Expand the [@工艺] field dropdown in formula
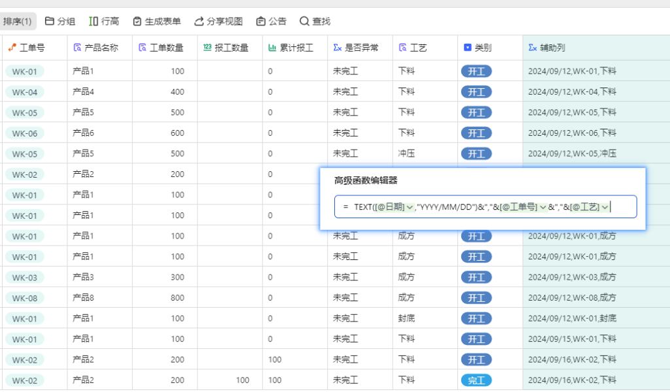Screen dimensions: 670x392 click(605, 207)
